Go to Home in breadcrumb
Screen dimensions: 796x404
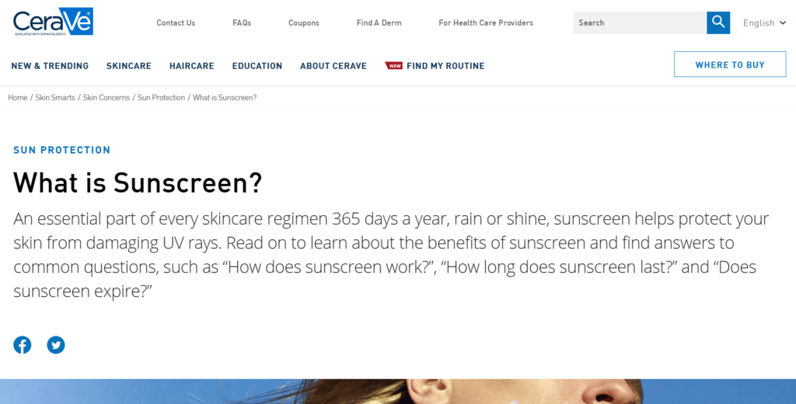18,97
